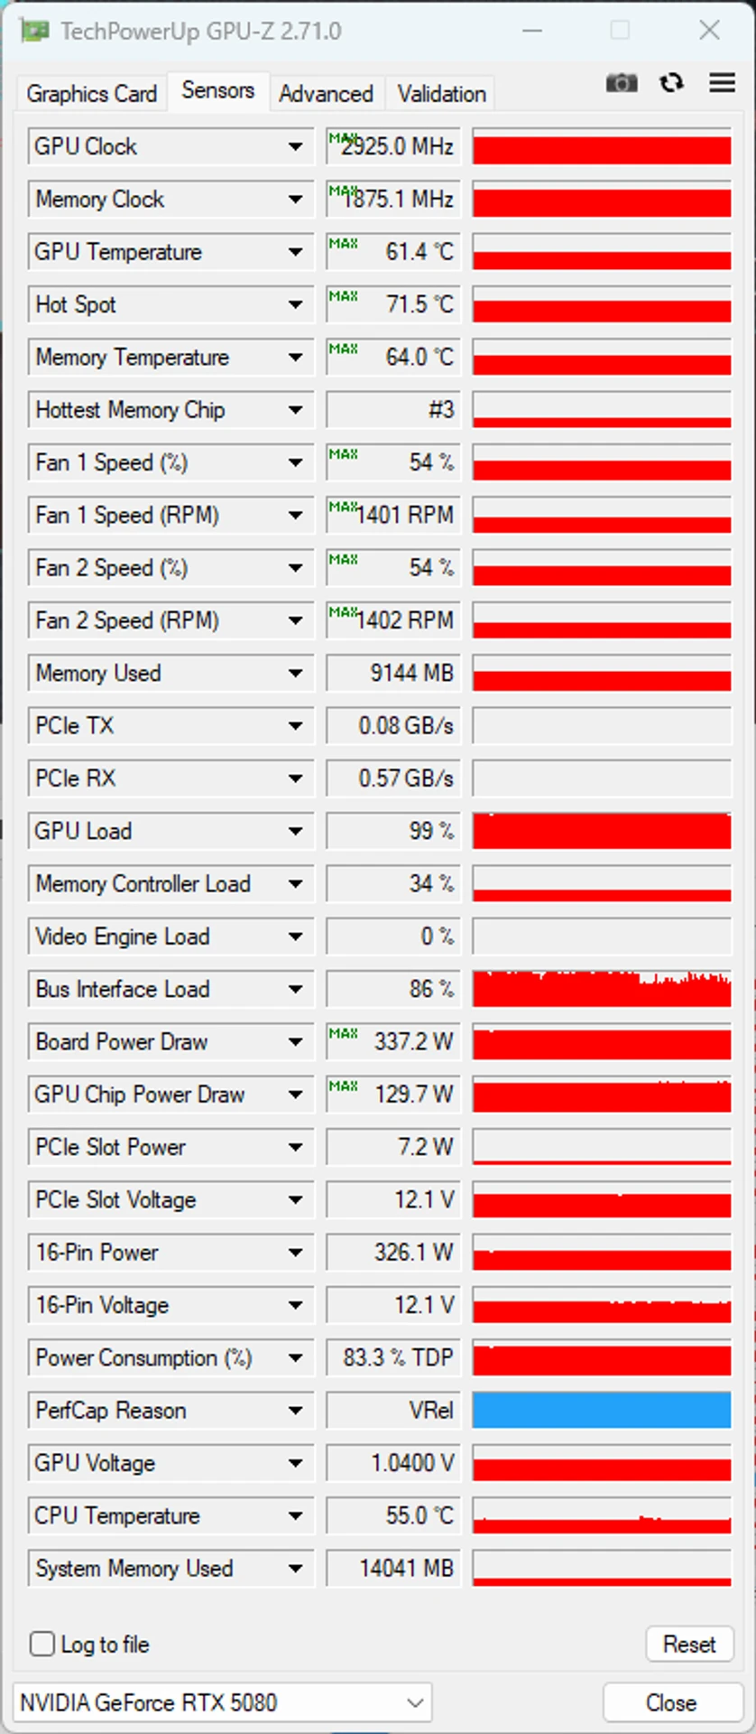This screenshot has height=1734, width=756.
Task: Select the Sensors tab
Action: pos(217,90)
